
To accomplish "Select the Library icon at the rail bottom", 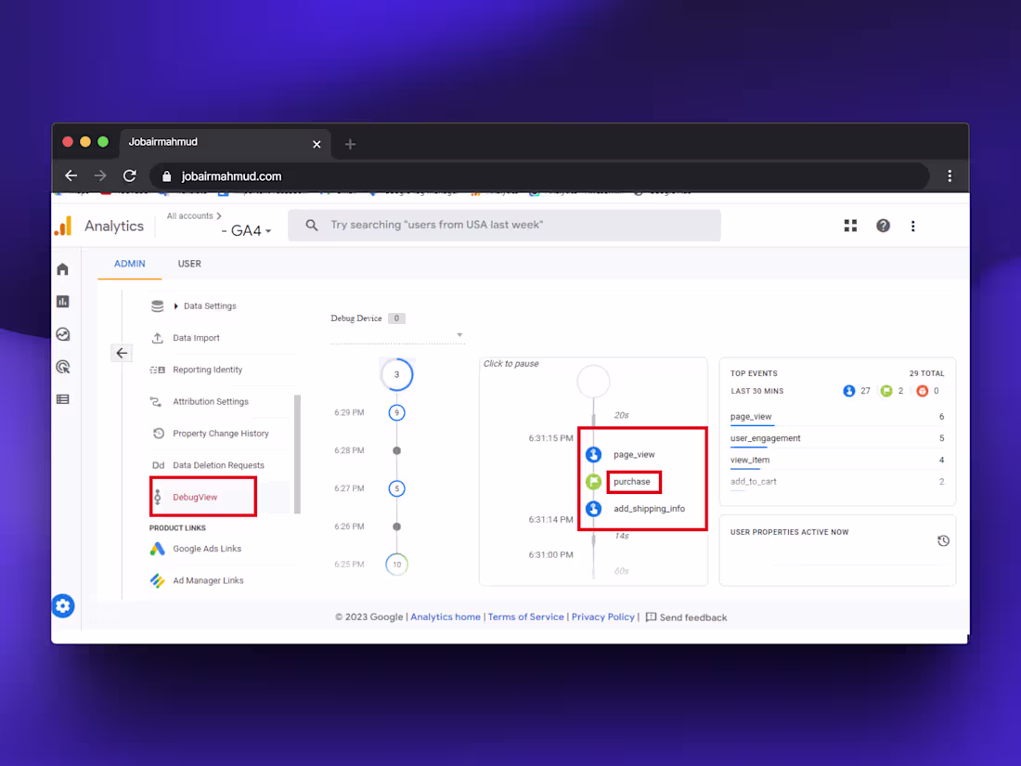I will 62,398.
